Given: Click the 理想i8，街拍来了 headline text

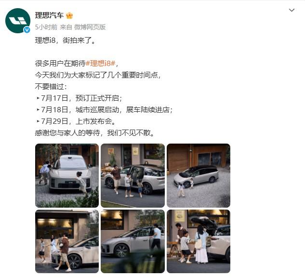Looking at the screenshot, I should [x=66, y=40].
